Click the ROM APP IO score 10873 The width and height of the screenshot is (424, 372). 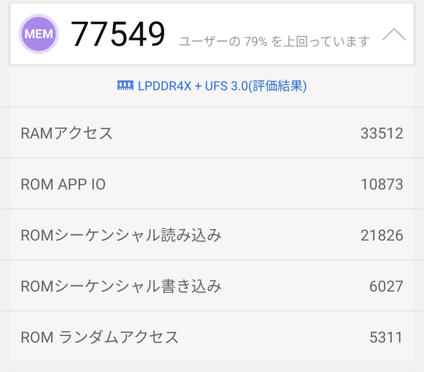click(382, 184)
